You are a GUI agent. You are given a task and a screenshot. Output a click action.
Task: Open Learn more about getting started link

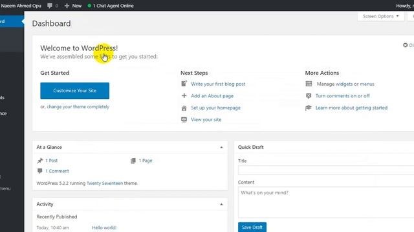351,108
